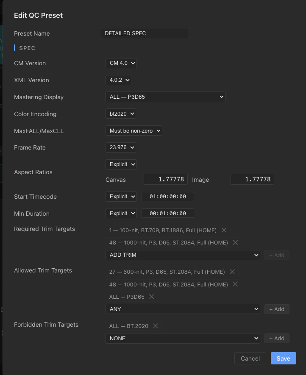Open the Color Encoding bt2020 dropdown
This screenshot has height=375, width=306.
(121, 114)
